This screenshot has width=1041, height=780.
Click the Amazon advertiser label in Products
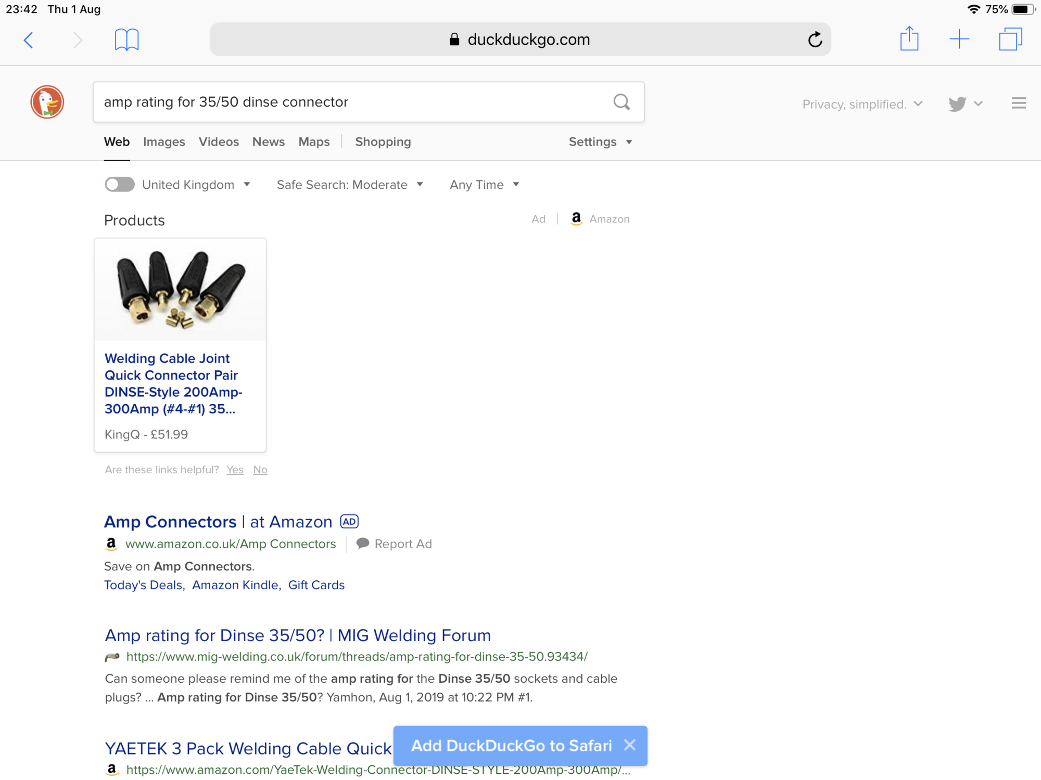610,219
